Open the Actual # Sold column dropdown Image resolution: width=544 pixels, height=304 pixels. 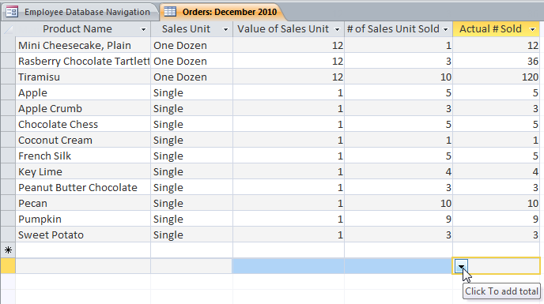coord(533,29)
